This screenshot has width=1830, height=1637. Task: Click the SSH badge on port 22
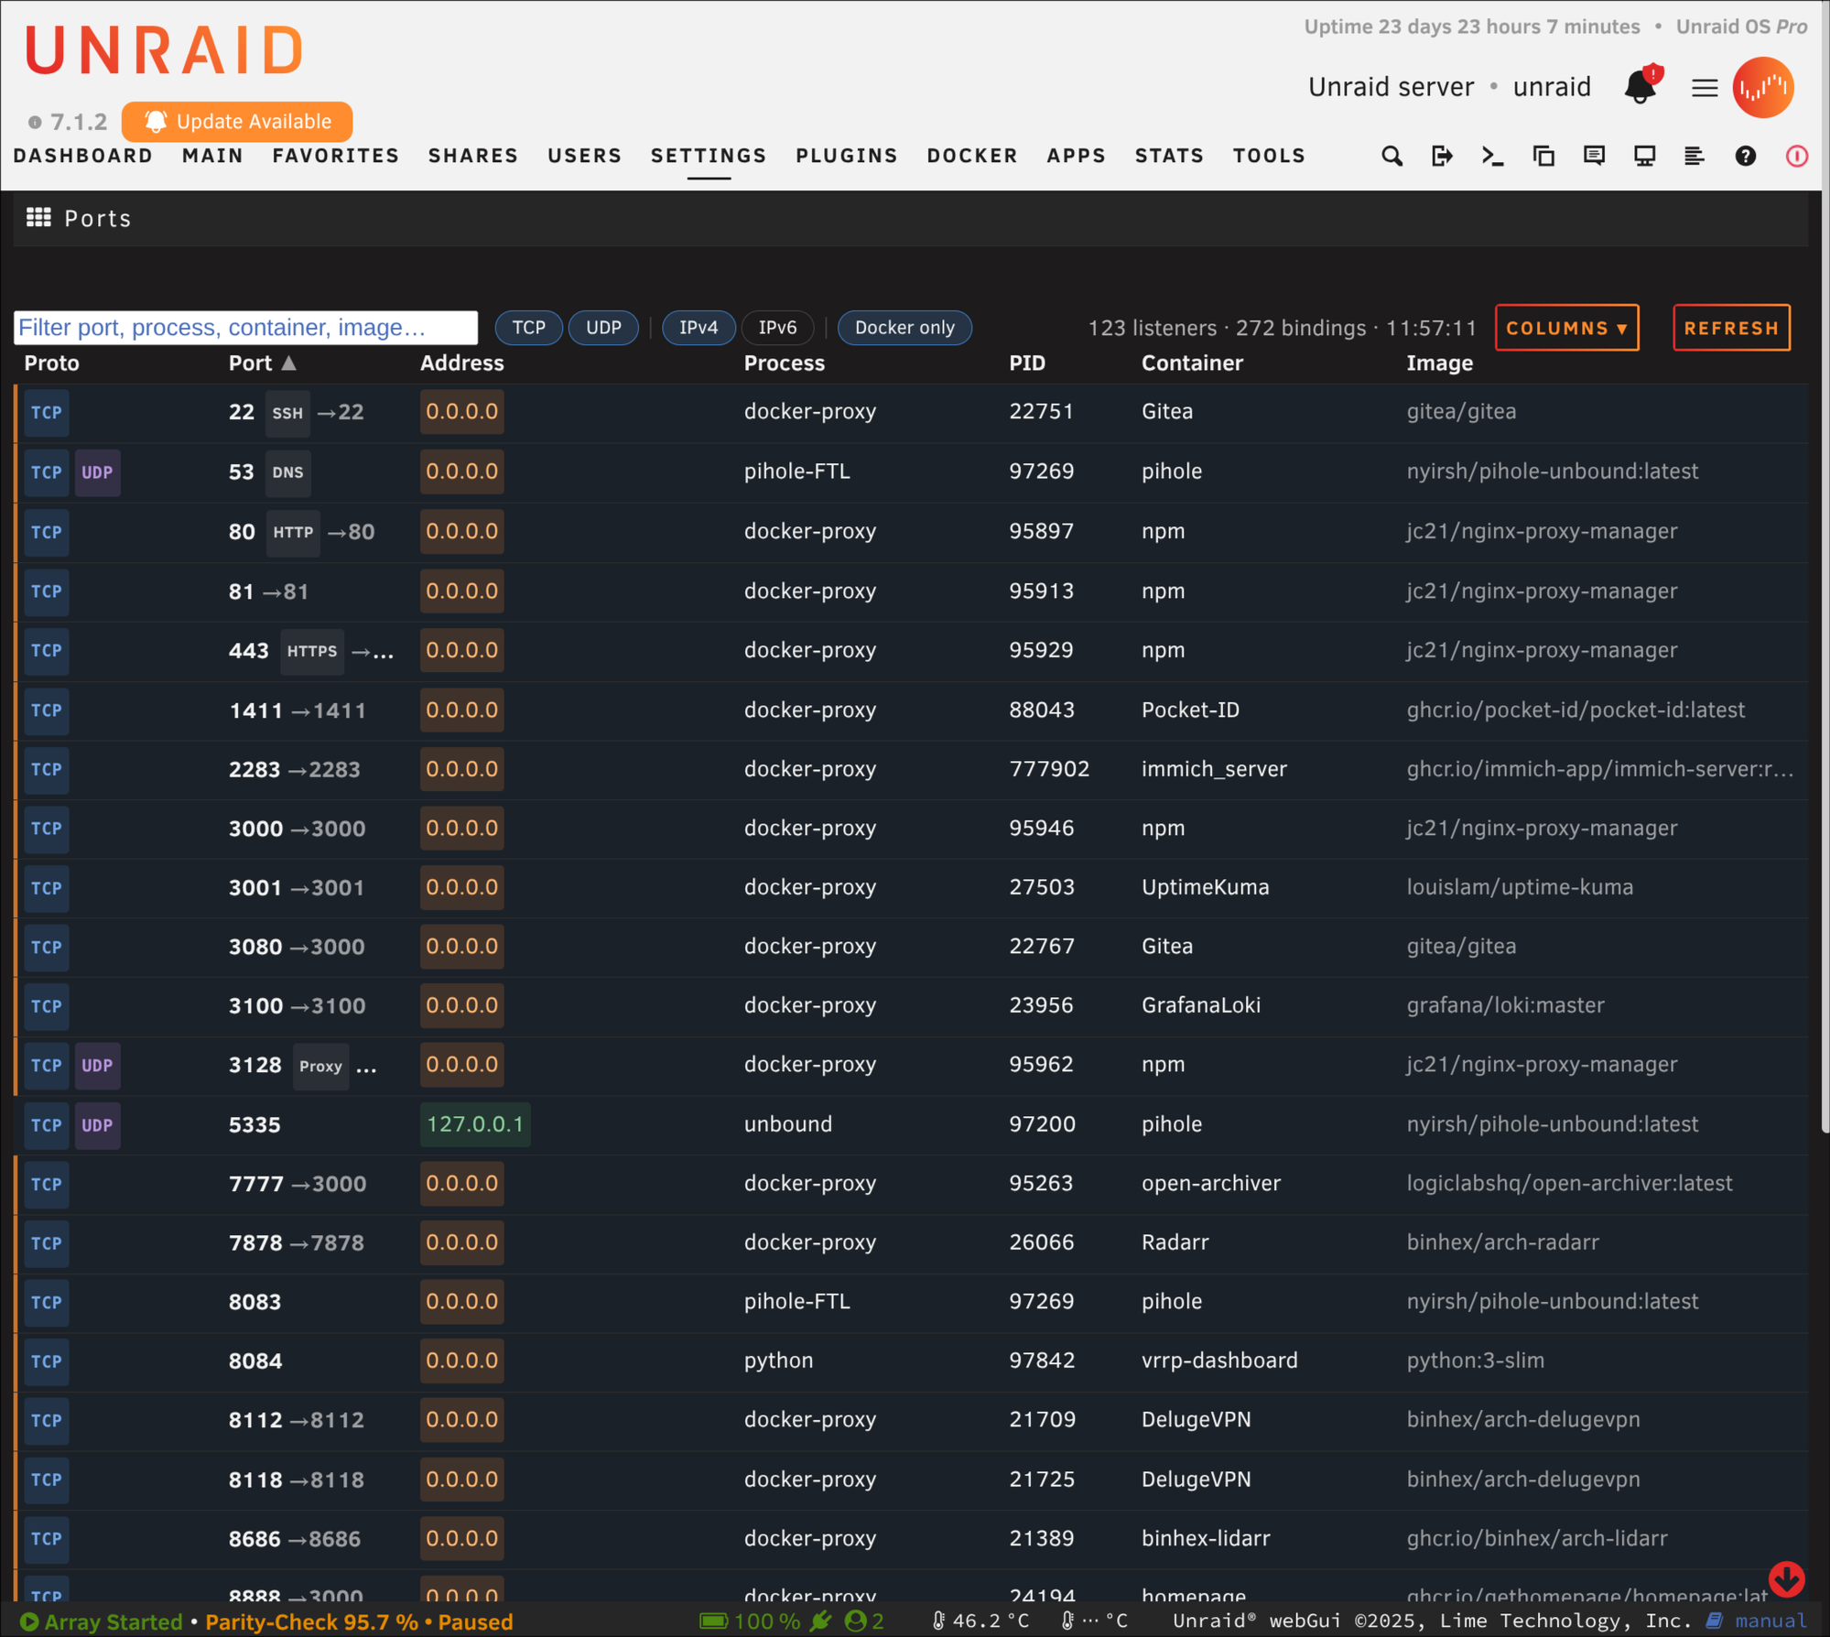tap(287, 413)
